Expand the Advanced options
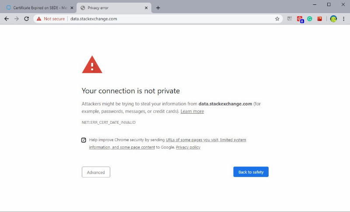The image size is (350, 212). click(96, 172)
